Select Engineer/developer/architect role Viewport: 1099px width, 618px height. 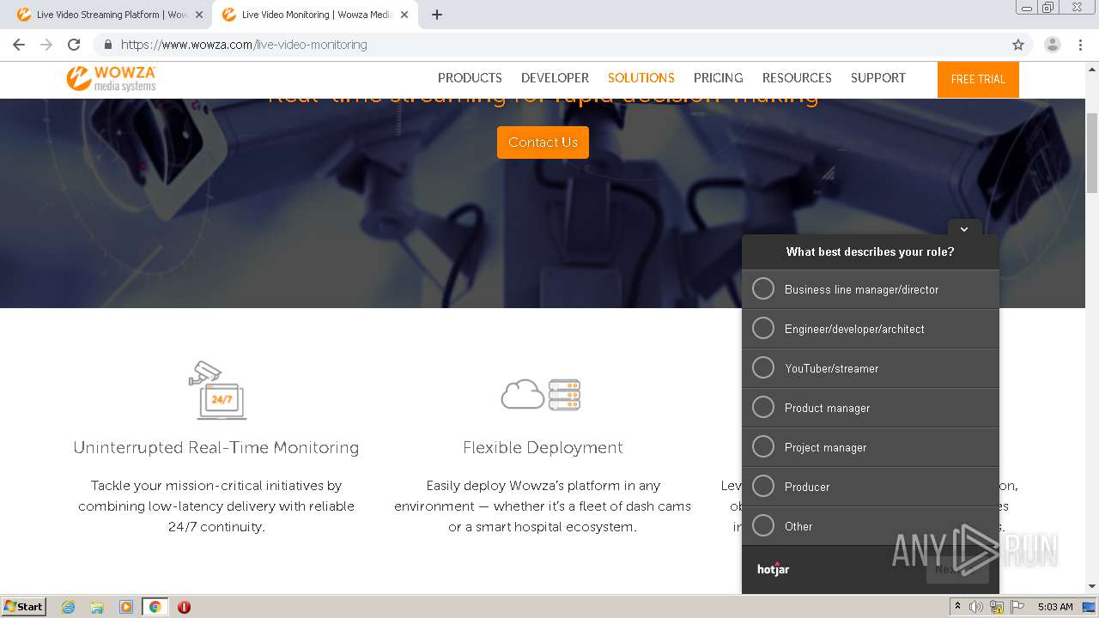point(871,329)
